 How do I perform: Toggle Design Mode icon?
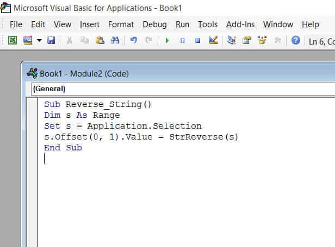pos(213,40)
